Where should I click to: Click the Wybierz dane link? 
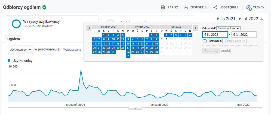[72, 50]
